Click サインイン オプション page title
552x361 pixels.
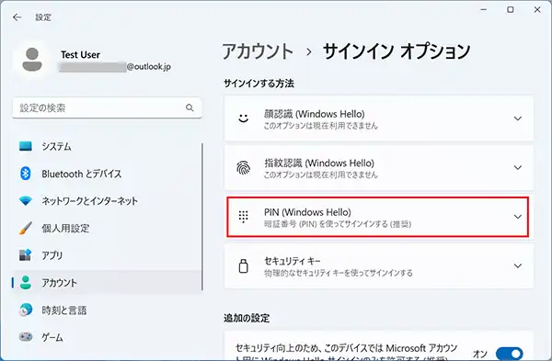[x=397, y=51]
